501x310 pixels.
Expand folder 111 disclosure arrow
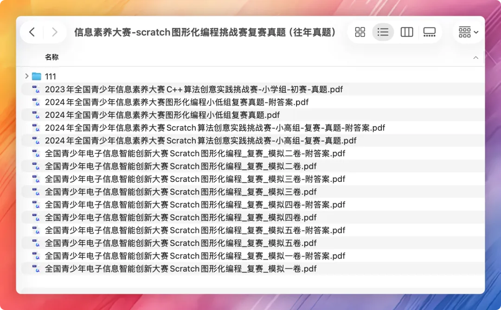(27, 76)
